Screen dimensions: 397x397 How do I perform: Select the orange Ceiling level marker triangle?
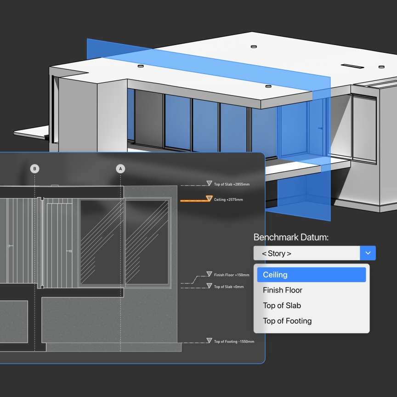coord(210,199)
